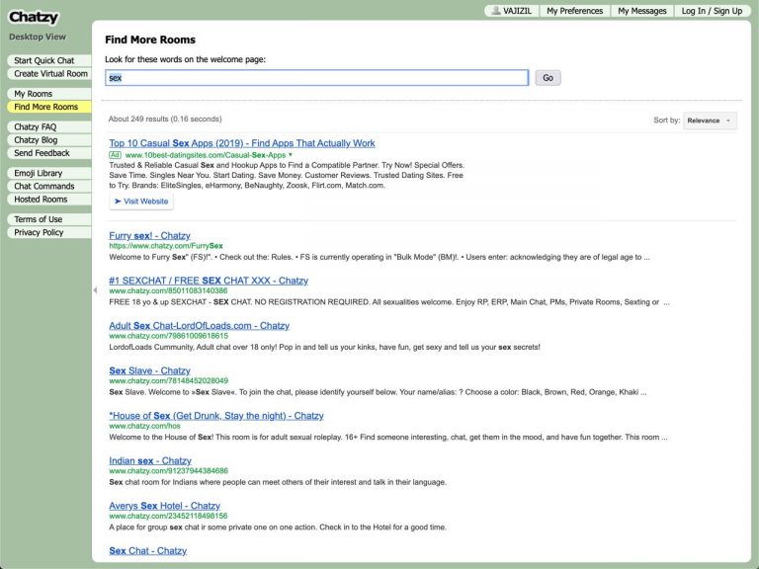Screen dimensions: 759x569
Task: Open the Furry room result link
Action: [x=149, y=236]
